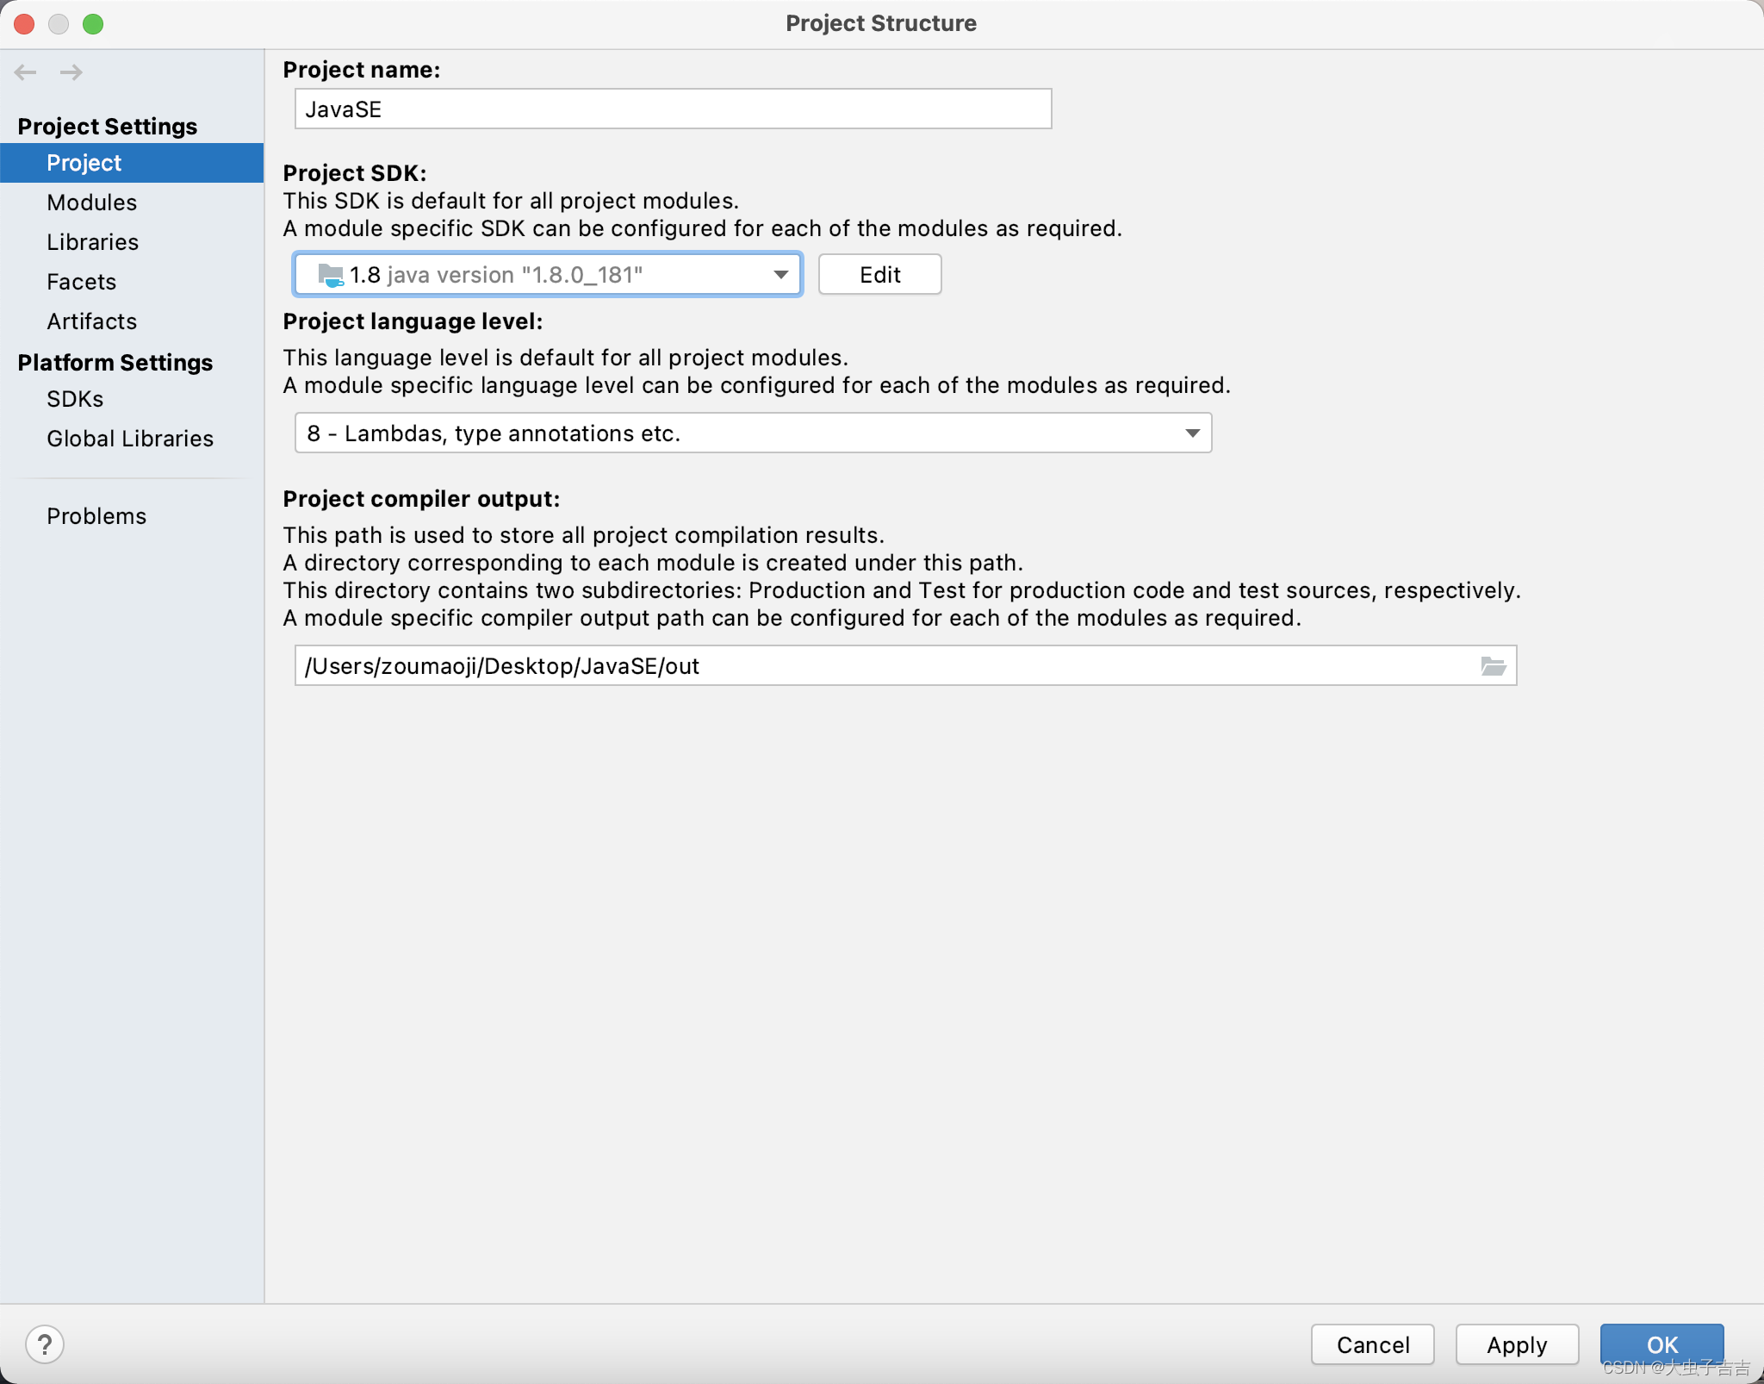
Task: Click the Edit button for SDK
Action: tap(879, 274)
